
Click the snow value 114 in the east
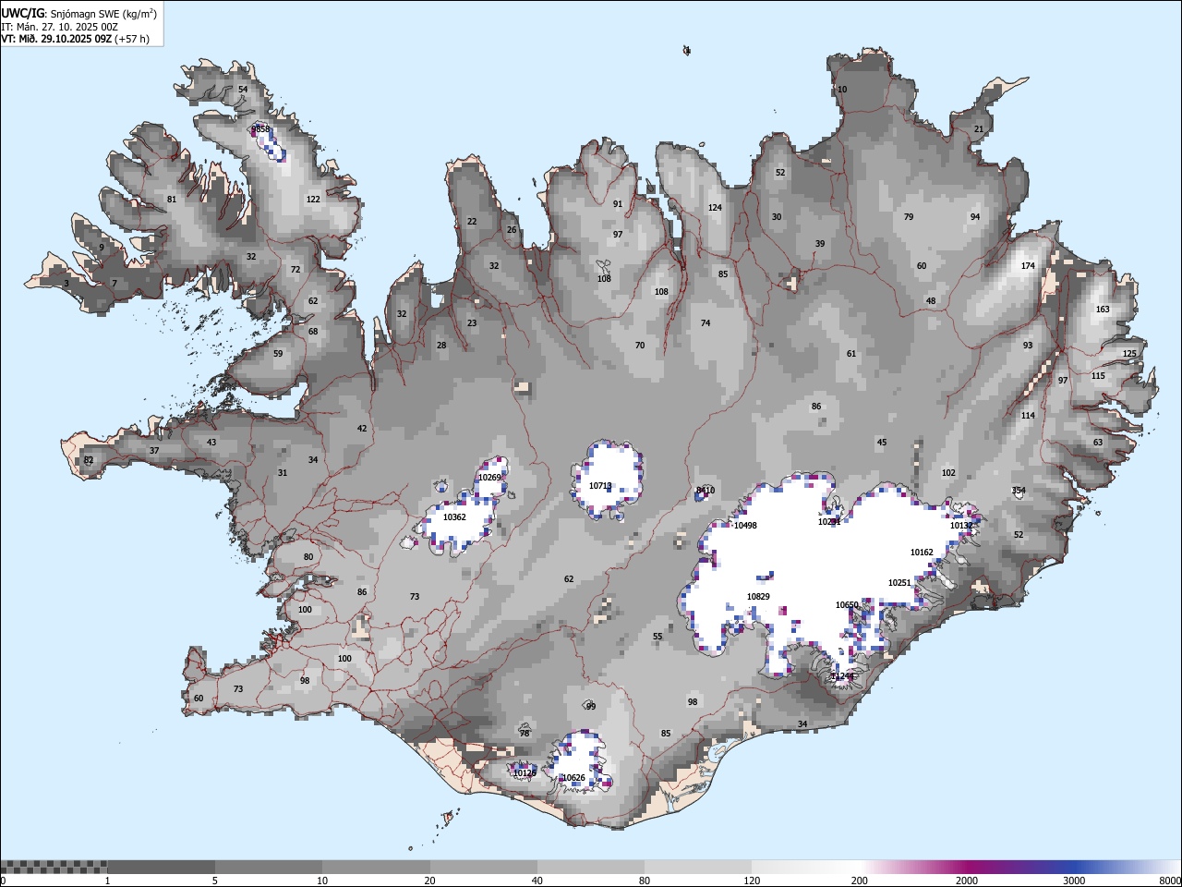coord(1028,416)
